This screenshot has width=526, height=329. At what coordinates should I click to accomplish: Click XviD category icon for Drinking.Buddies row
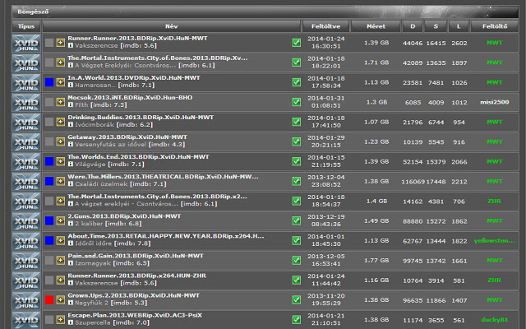point(26,121)
